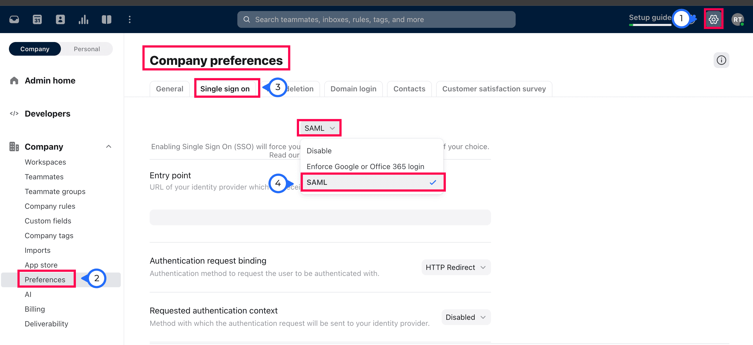Collapse the Company section in the sidebar
Screen dimensions: 753x345
pyautogui.click(x=109, y=147)
